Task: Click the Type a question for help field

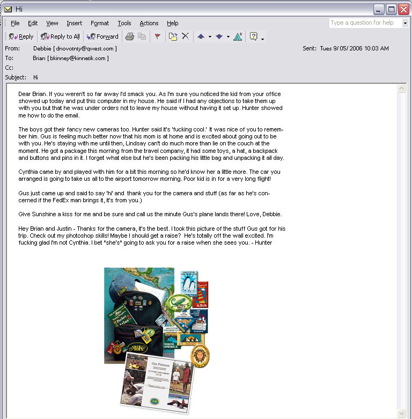Action: 365,23
